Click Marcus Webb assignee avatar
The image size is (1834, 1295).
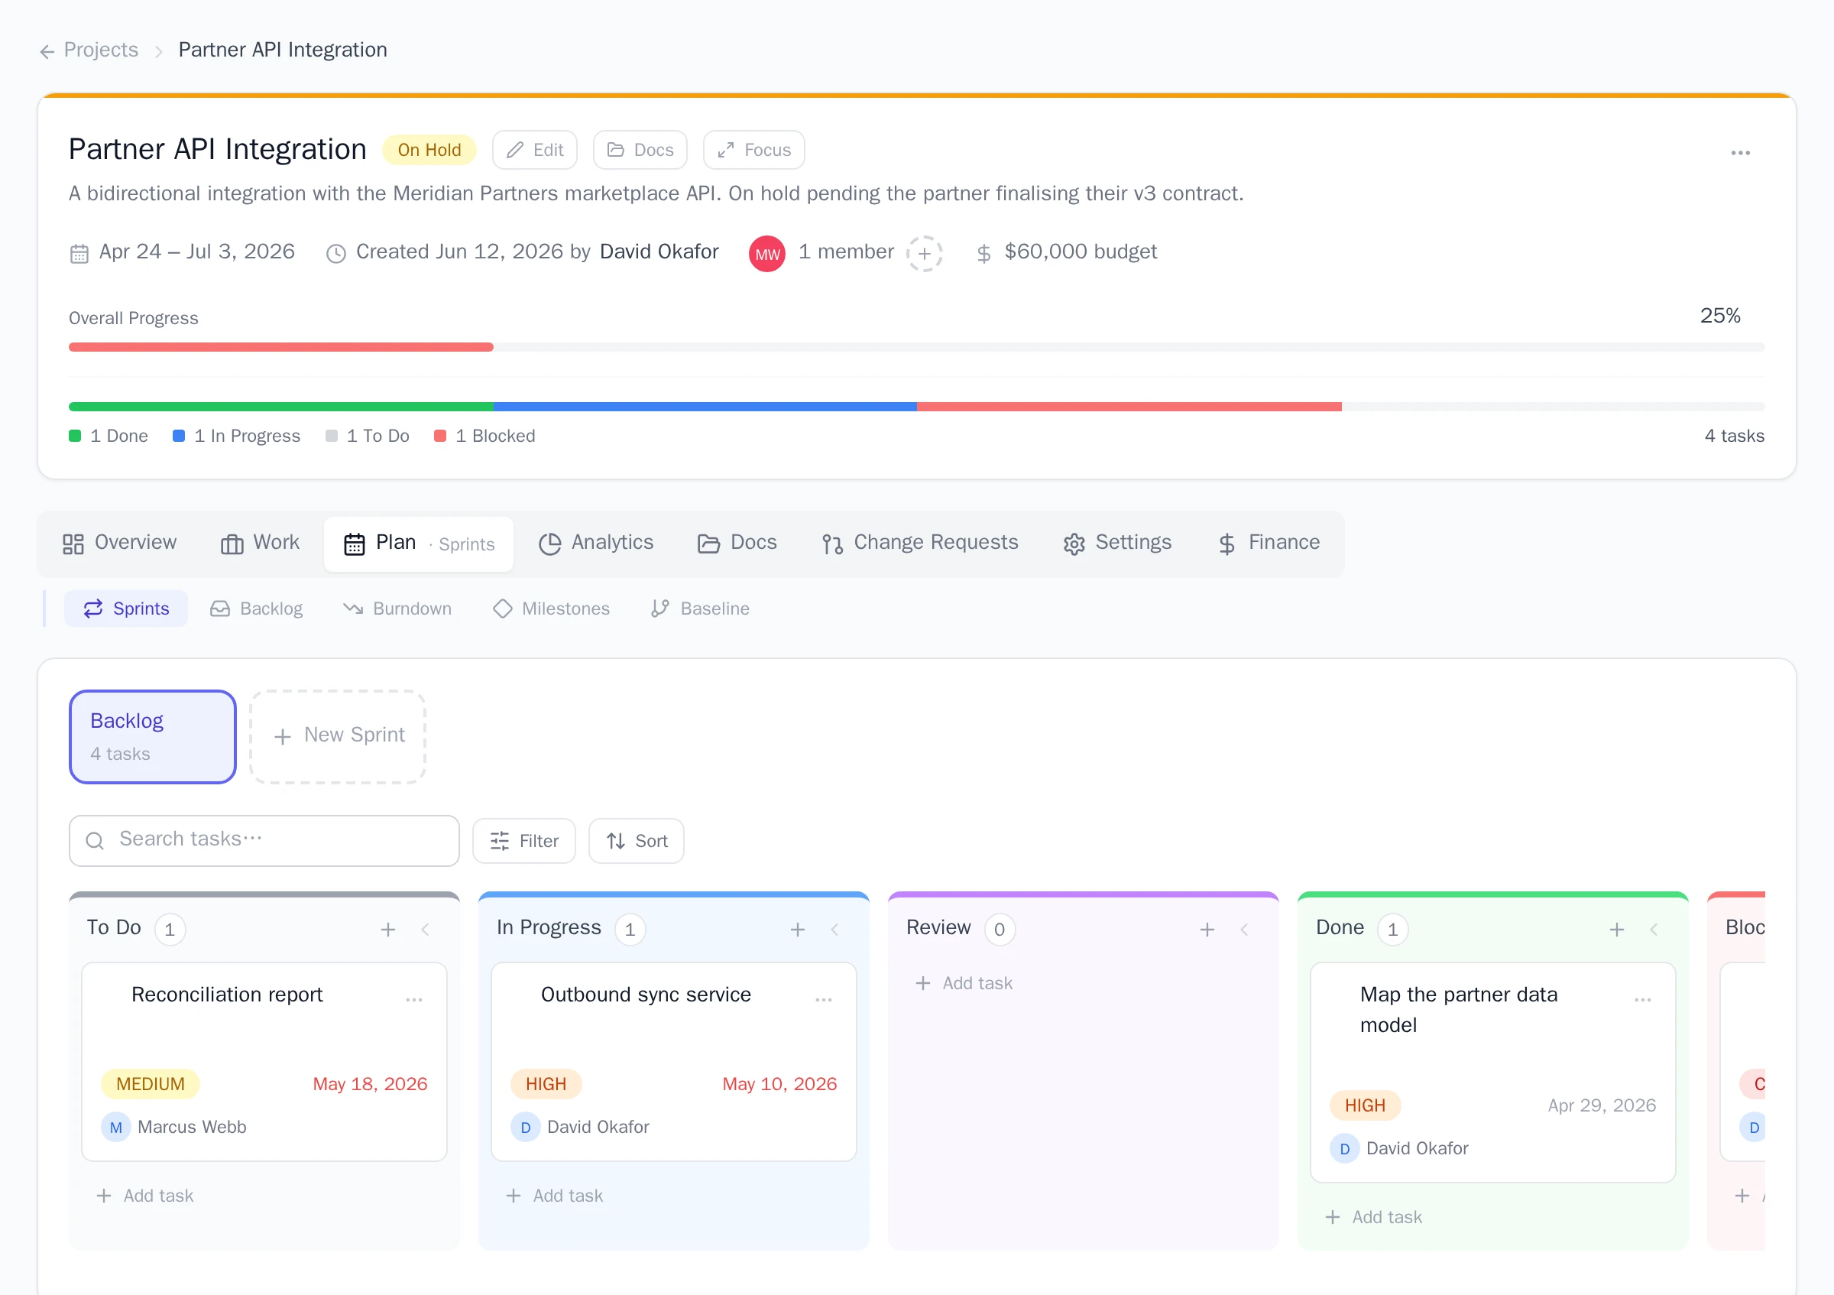point(116,1128)
